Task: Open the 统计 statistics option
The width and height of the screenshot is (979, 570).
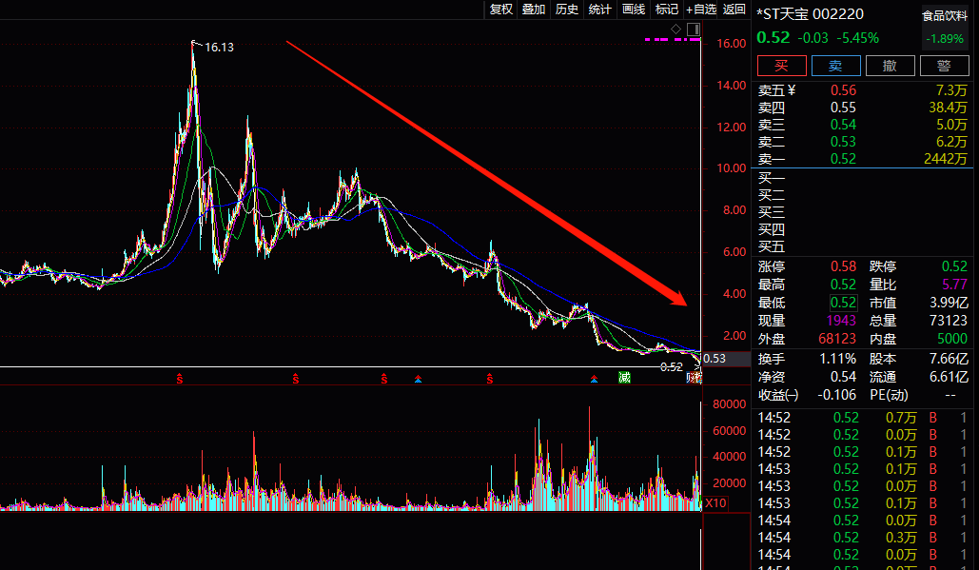Action: pyautogui.click(x=600, y=10)
